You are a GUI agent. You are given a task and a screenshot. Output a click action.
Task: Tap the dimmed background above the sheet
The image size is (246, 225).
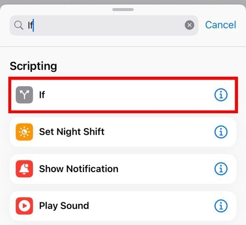point(123,2)
